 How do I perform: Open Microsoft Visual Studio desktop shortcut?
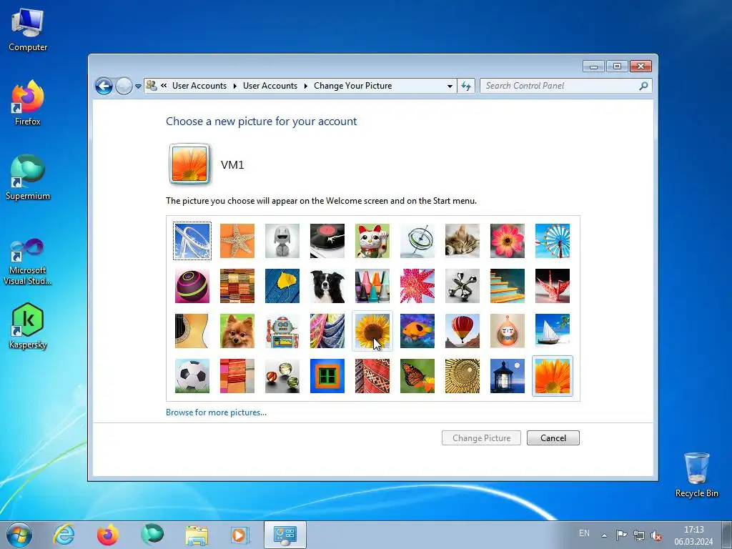[28, 262]
